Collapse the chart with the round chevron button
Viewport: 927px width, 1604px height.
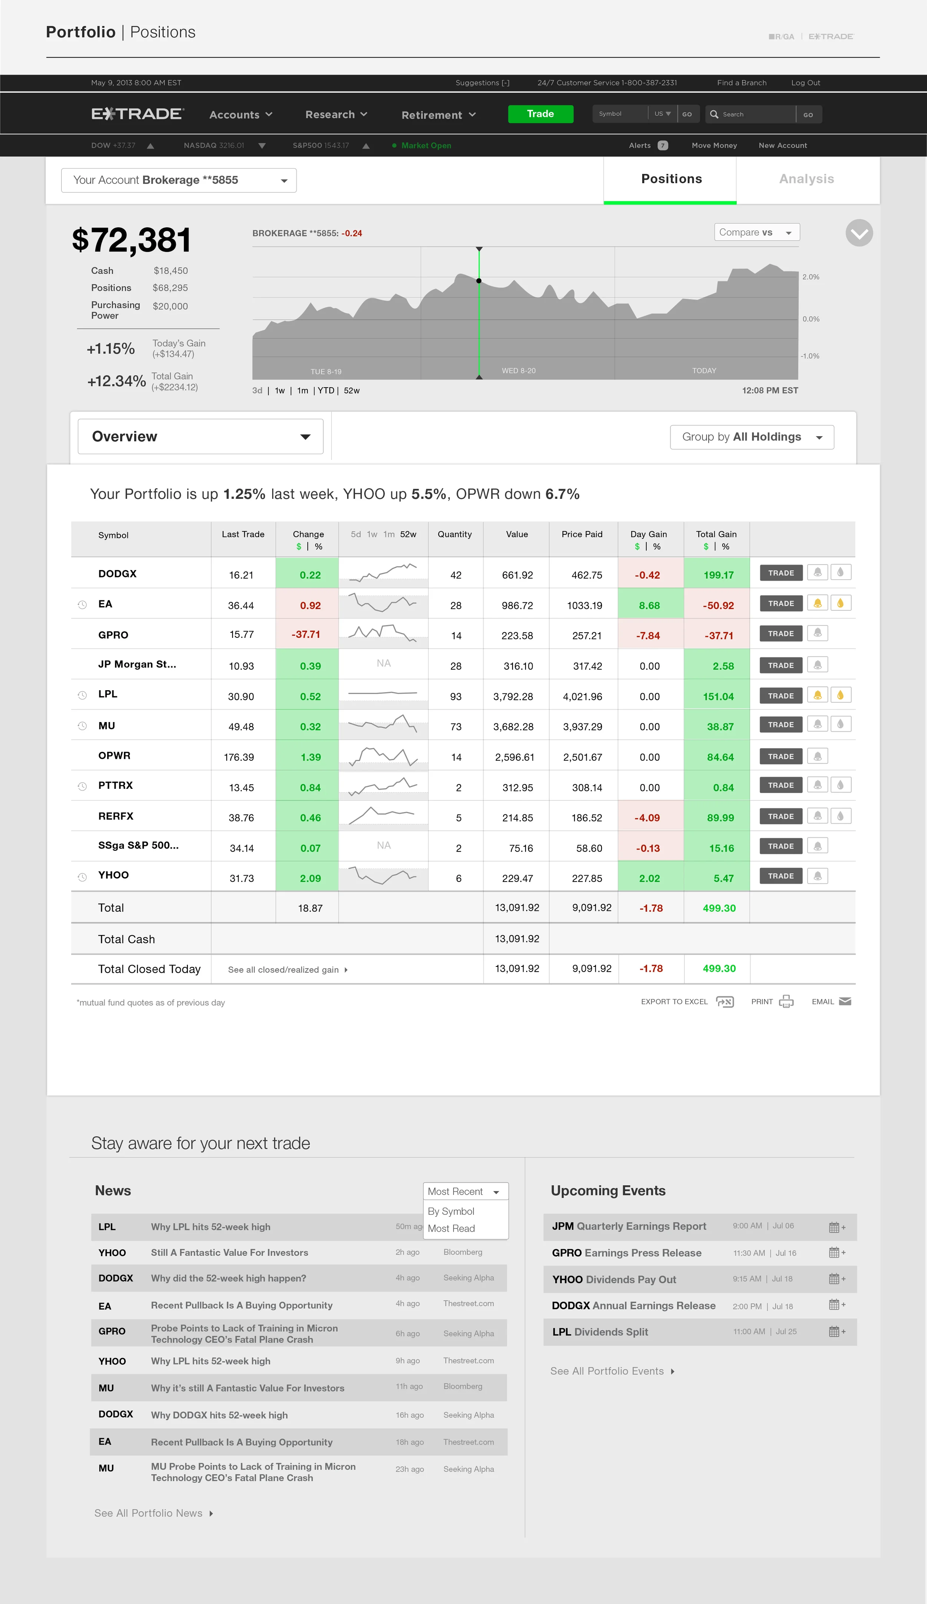[x=859, y=233]
